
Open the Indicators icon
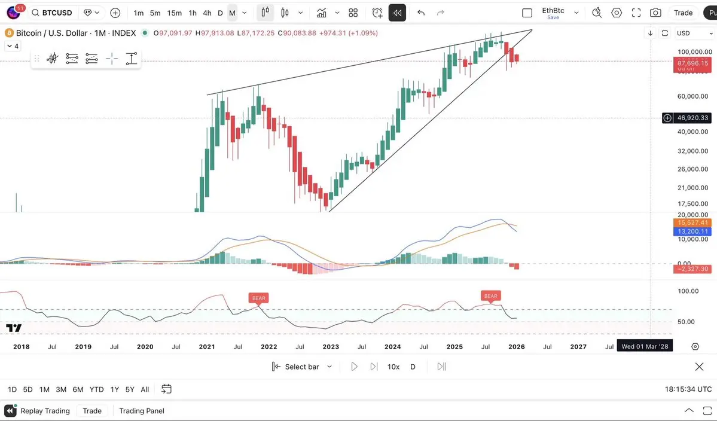click(322, 13)
